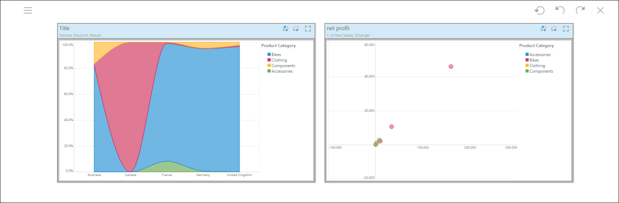Viewport: 619px width, 203px height.
Task: Click the 100.0% y-axis label
Action: (x=68, y=45)
